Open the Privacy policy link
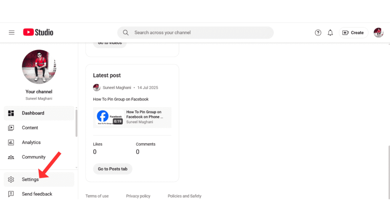Viewport: 390px width, 219px height. tap(138, 196)
